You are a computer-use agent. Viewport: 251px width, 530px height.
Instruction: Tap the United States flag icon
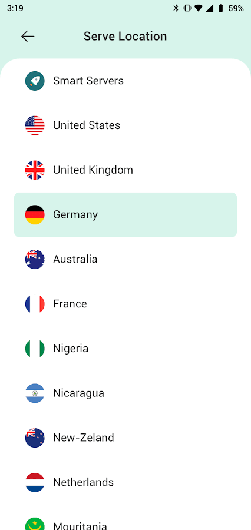click(35, 125)
